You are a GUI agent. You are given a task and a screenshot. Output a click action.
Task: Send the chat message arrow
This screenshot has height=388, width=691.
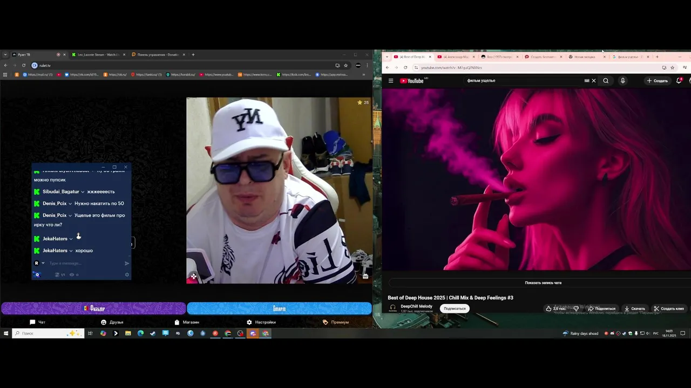point(127,264)
